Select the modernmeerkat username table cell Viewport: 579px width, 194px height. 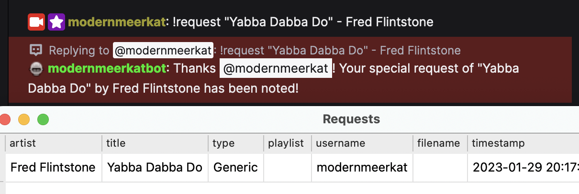click(362, 168)
